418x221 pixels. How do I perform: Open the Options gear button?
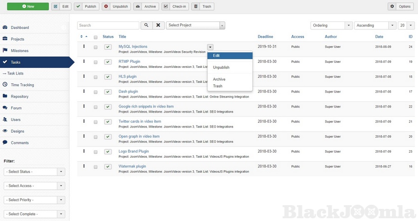point(400,7)
